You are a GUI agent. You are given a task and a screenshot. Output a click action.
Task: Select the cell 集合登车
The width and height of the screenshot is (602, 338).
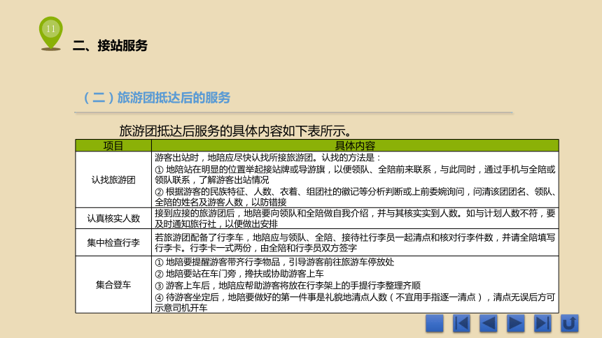pyautogui.click(x=113, y=285)
